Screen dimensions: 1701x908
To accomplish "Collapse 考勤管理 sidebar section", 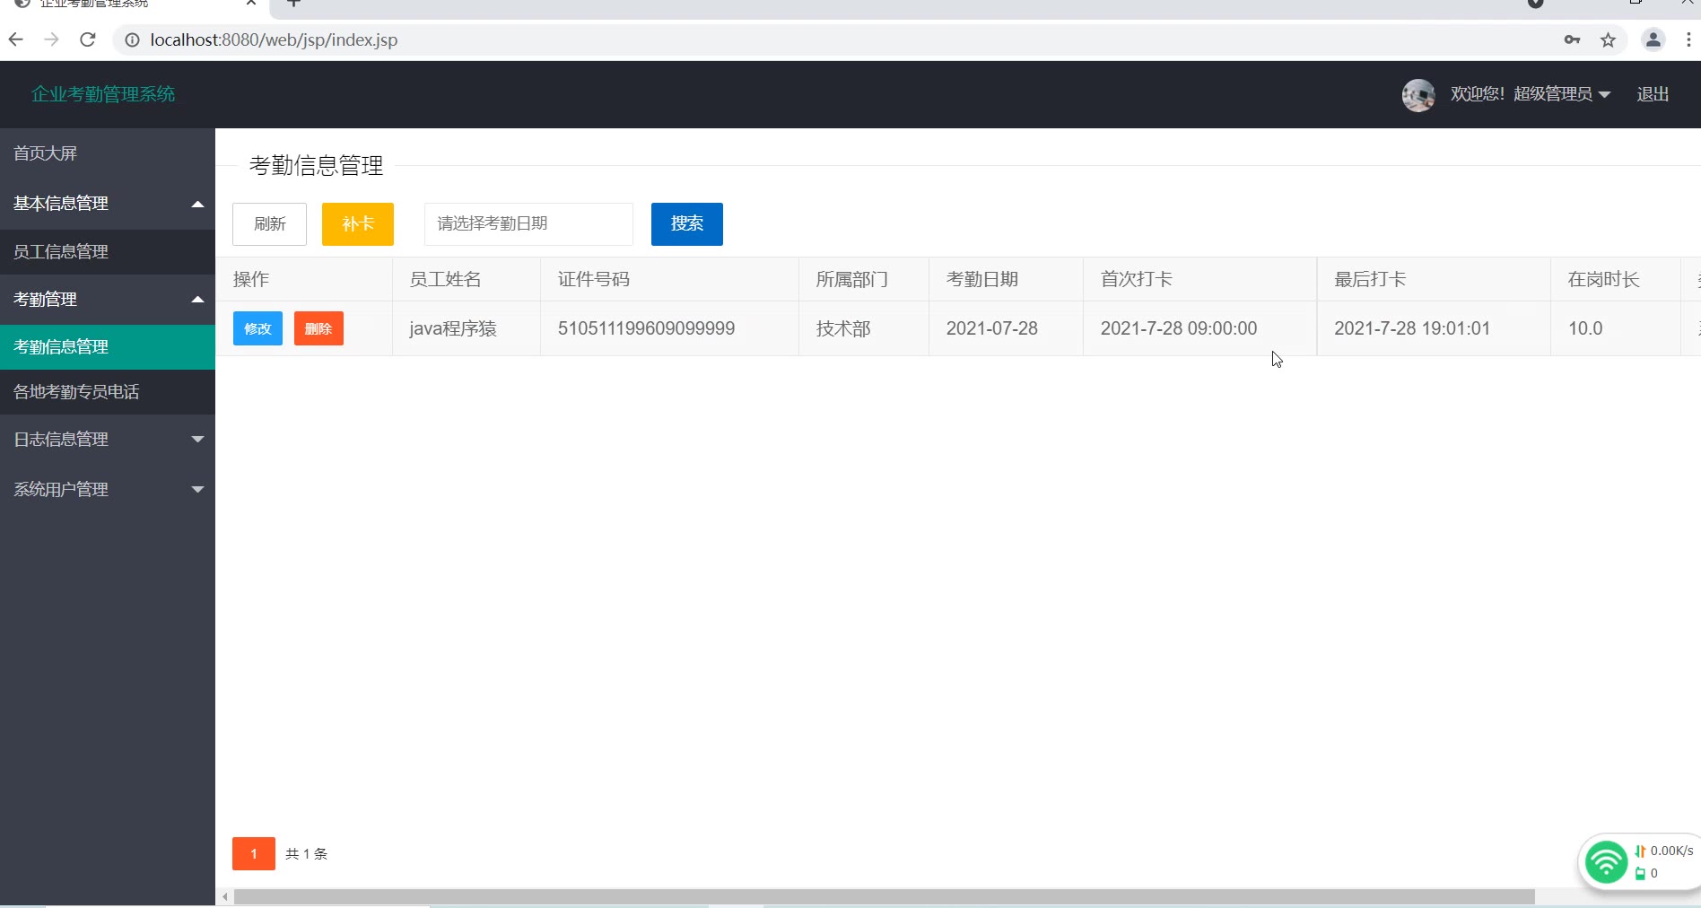I will (108, 300).
